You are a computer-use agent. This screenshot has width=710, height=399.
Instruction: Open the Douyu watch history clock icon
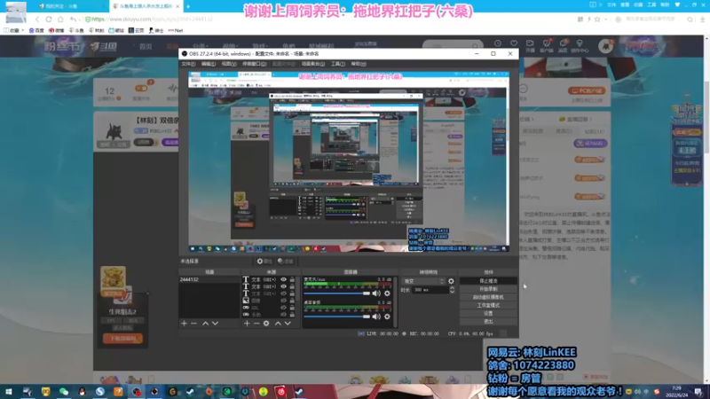point(498,43)
